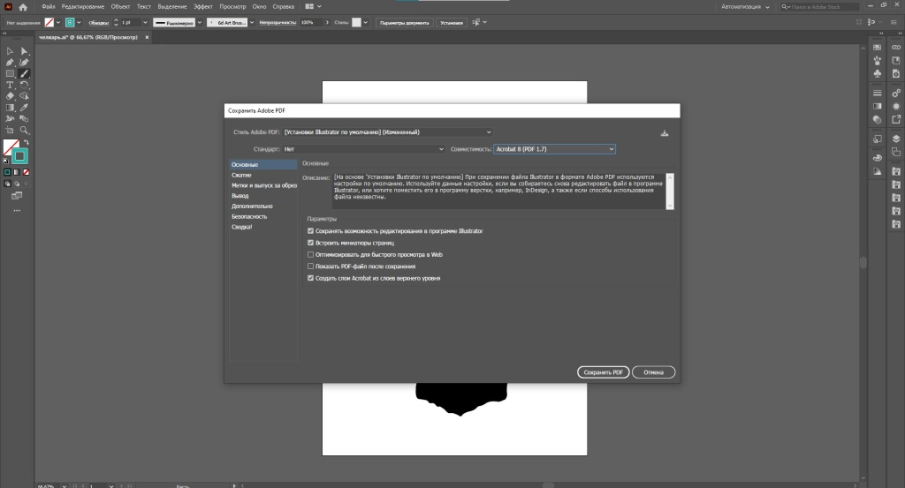
Task: Select the Selection (black arrow) tool
Action: click(10, 51)
